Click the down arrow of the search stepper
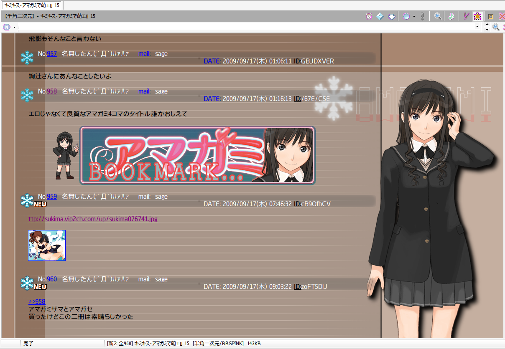Screen dimensions: 505x349 pos(487,30)
